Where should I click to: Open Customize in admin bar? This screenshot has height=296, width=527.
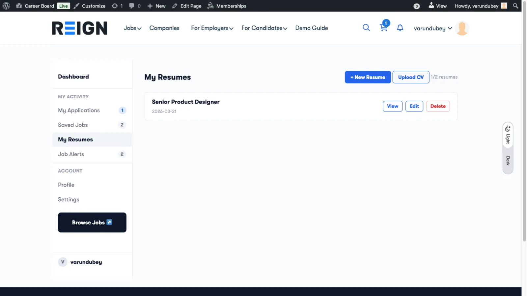[89, 6]
